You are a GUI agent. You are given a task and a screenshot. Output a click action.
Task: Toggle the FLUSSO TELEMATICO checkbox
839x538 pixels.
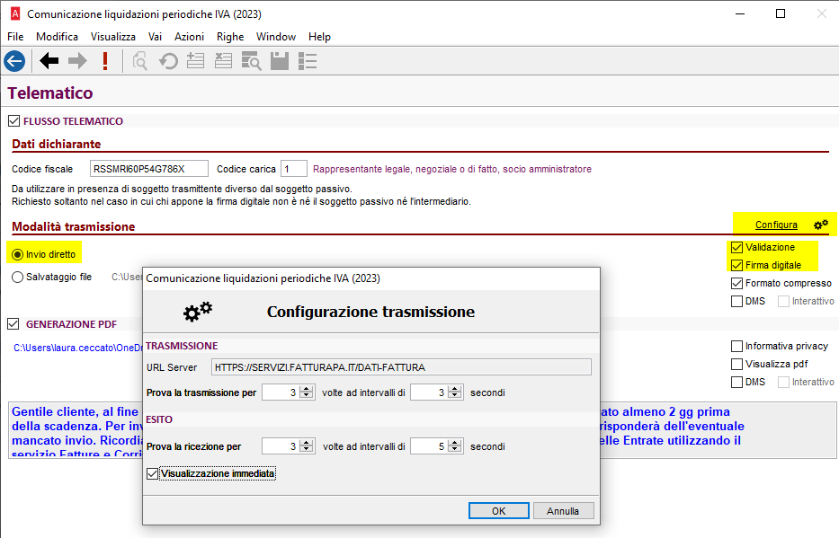[x=13, y=121]
